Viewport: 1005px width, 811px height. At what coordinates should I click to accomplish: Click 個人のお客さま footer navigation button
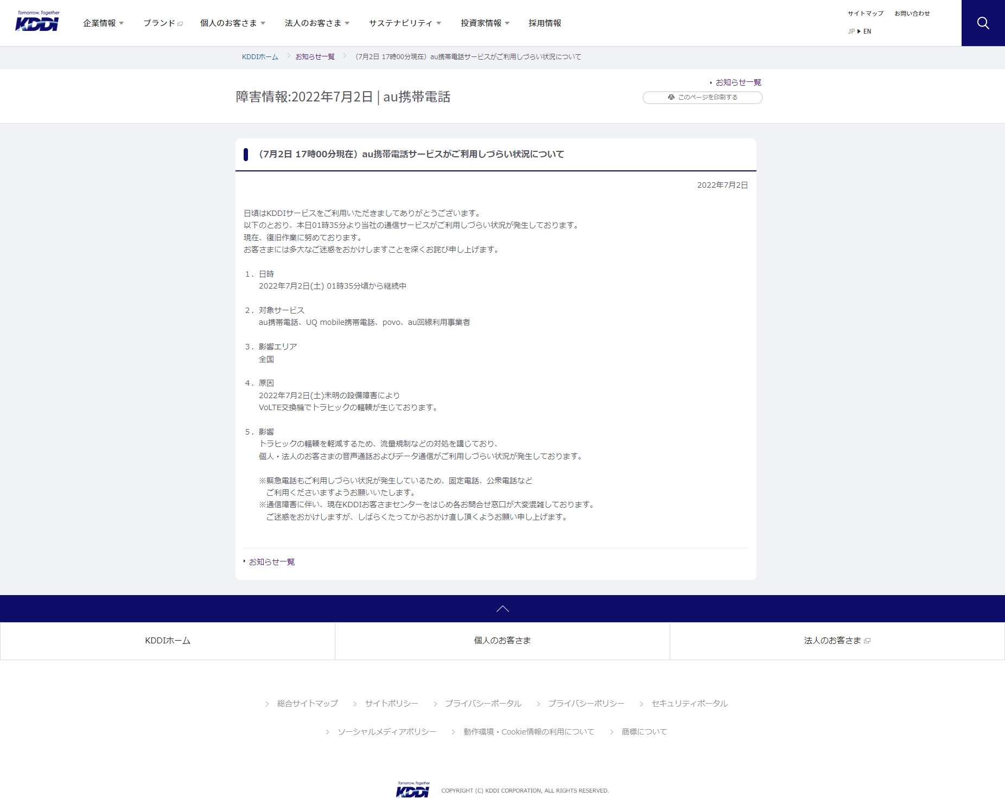502,641
